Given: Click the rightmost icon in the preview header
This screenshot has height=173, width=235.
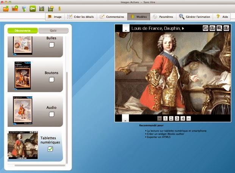Looking at the screenshot, I should click(x=226, y=28).
